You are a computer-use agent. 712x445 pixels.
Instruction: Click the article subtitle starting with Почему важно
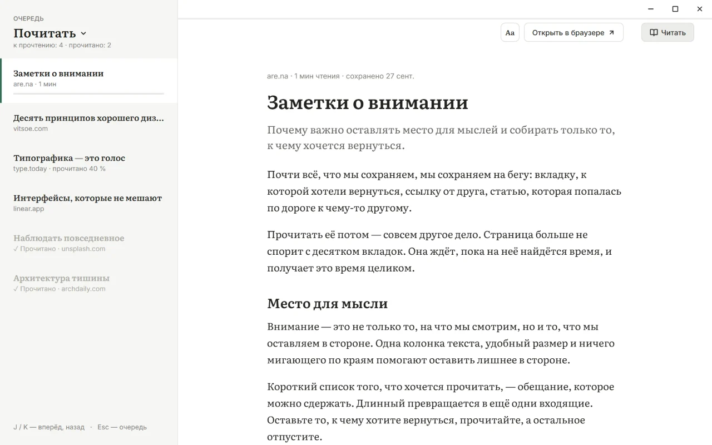(x=441, y=138)
